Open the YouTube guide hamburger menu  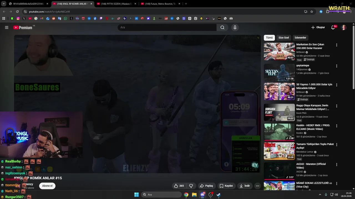coord(7,27)
